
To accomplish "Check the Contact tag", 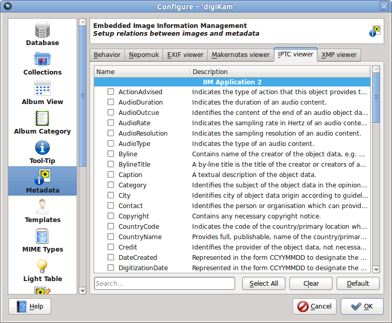I will [x=111, y=205].
